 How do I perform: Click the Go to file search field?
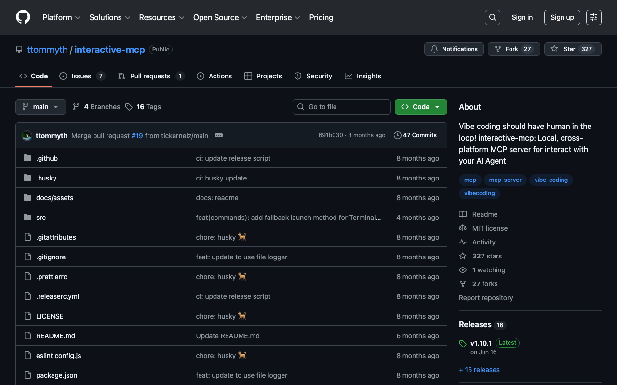pyautogui.click(x=341, y=107)
